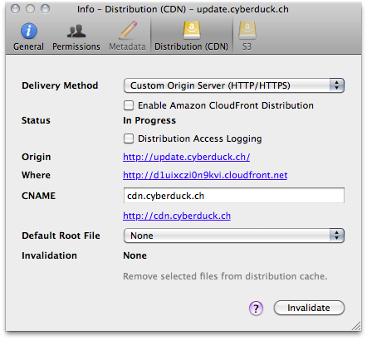
Task: Click the 'Origin' label
Action: point(37,157)
